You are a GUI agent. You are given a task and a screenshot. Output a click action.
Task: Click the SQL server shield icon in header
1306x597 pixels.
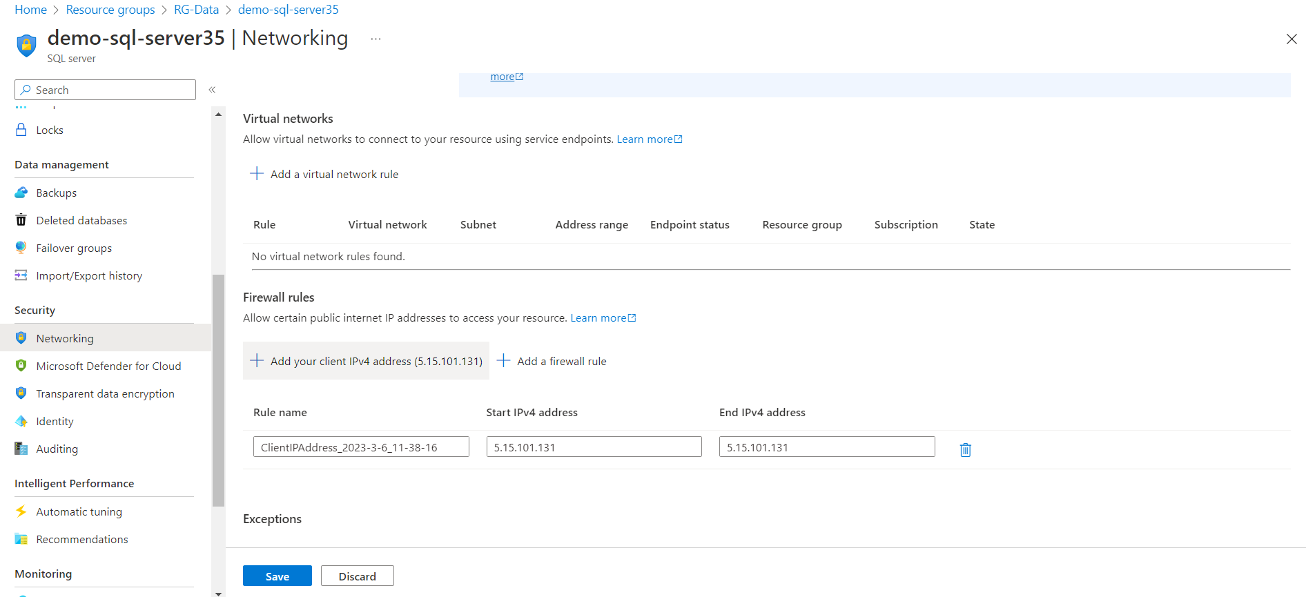click(26, 46)
